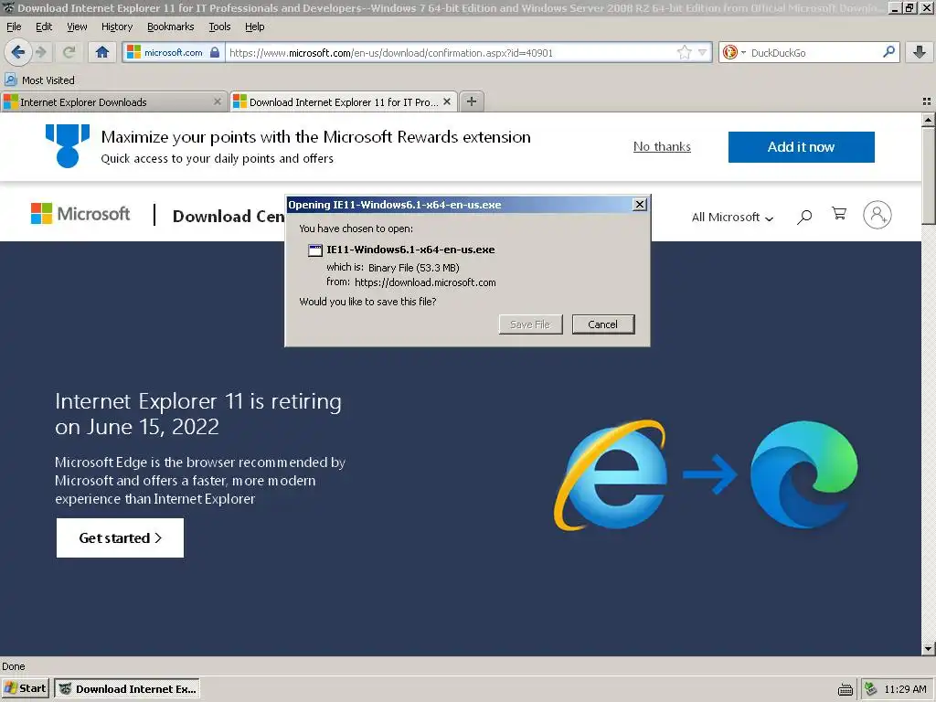Click the browser window title bar icon

(8, 7)
